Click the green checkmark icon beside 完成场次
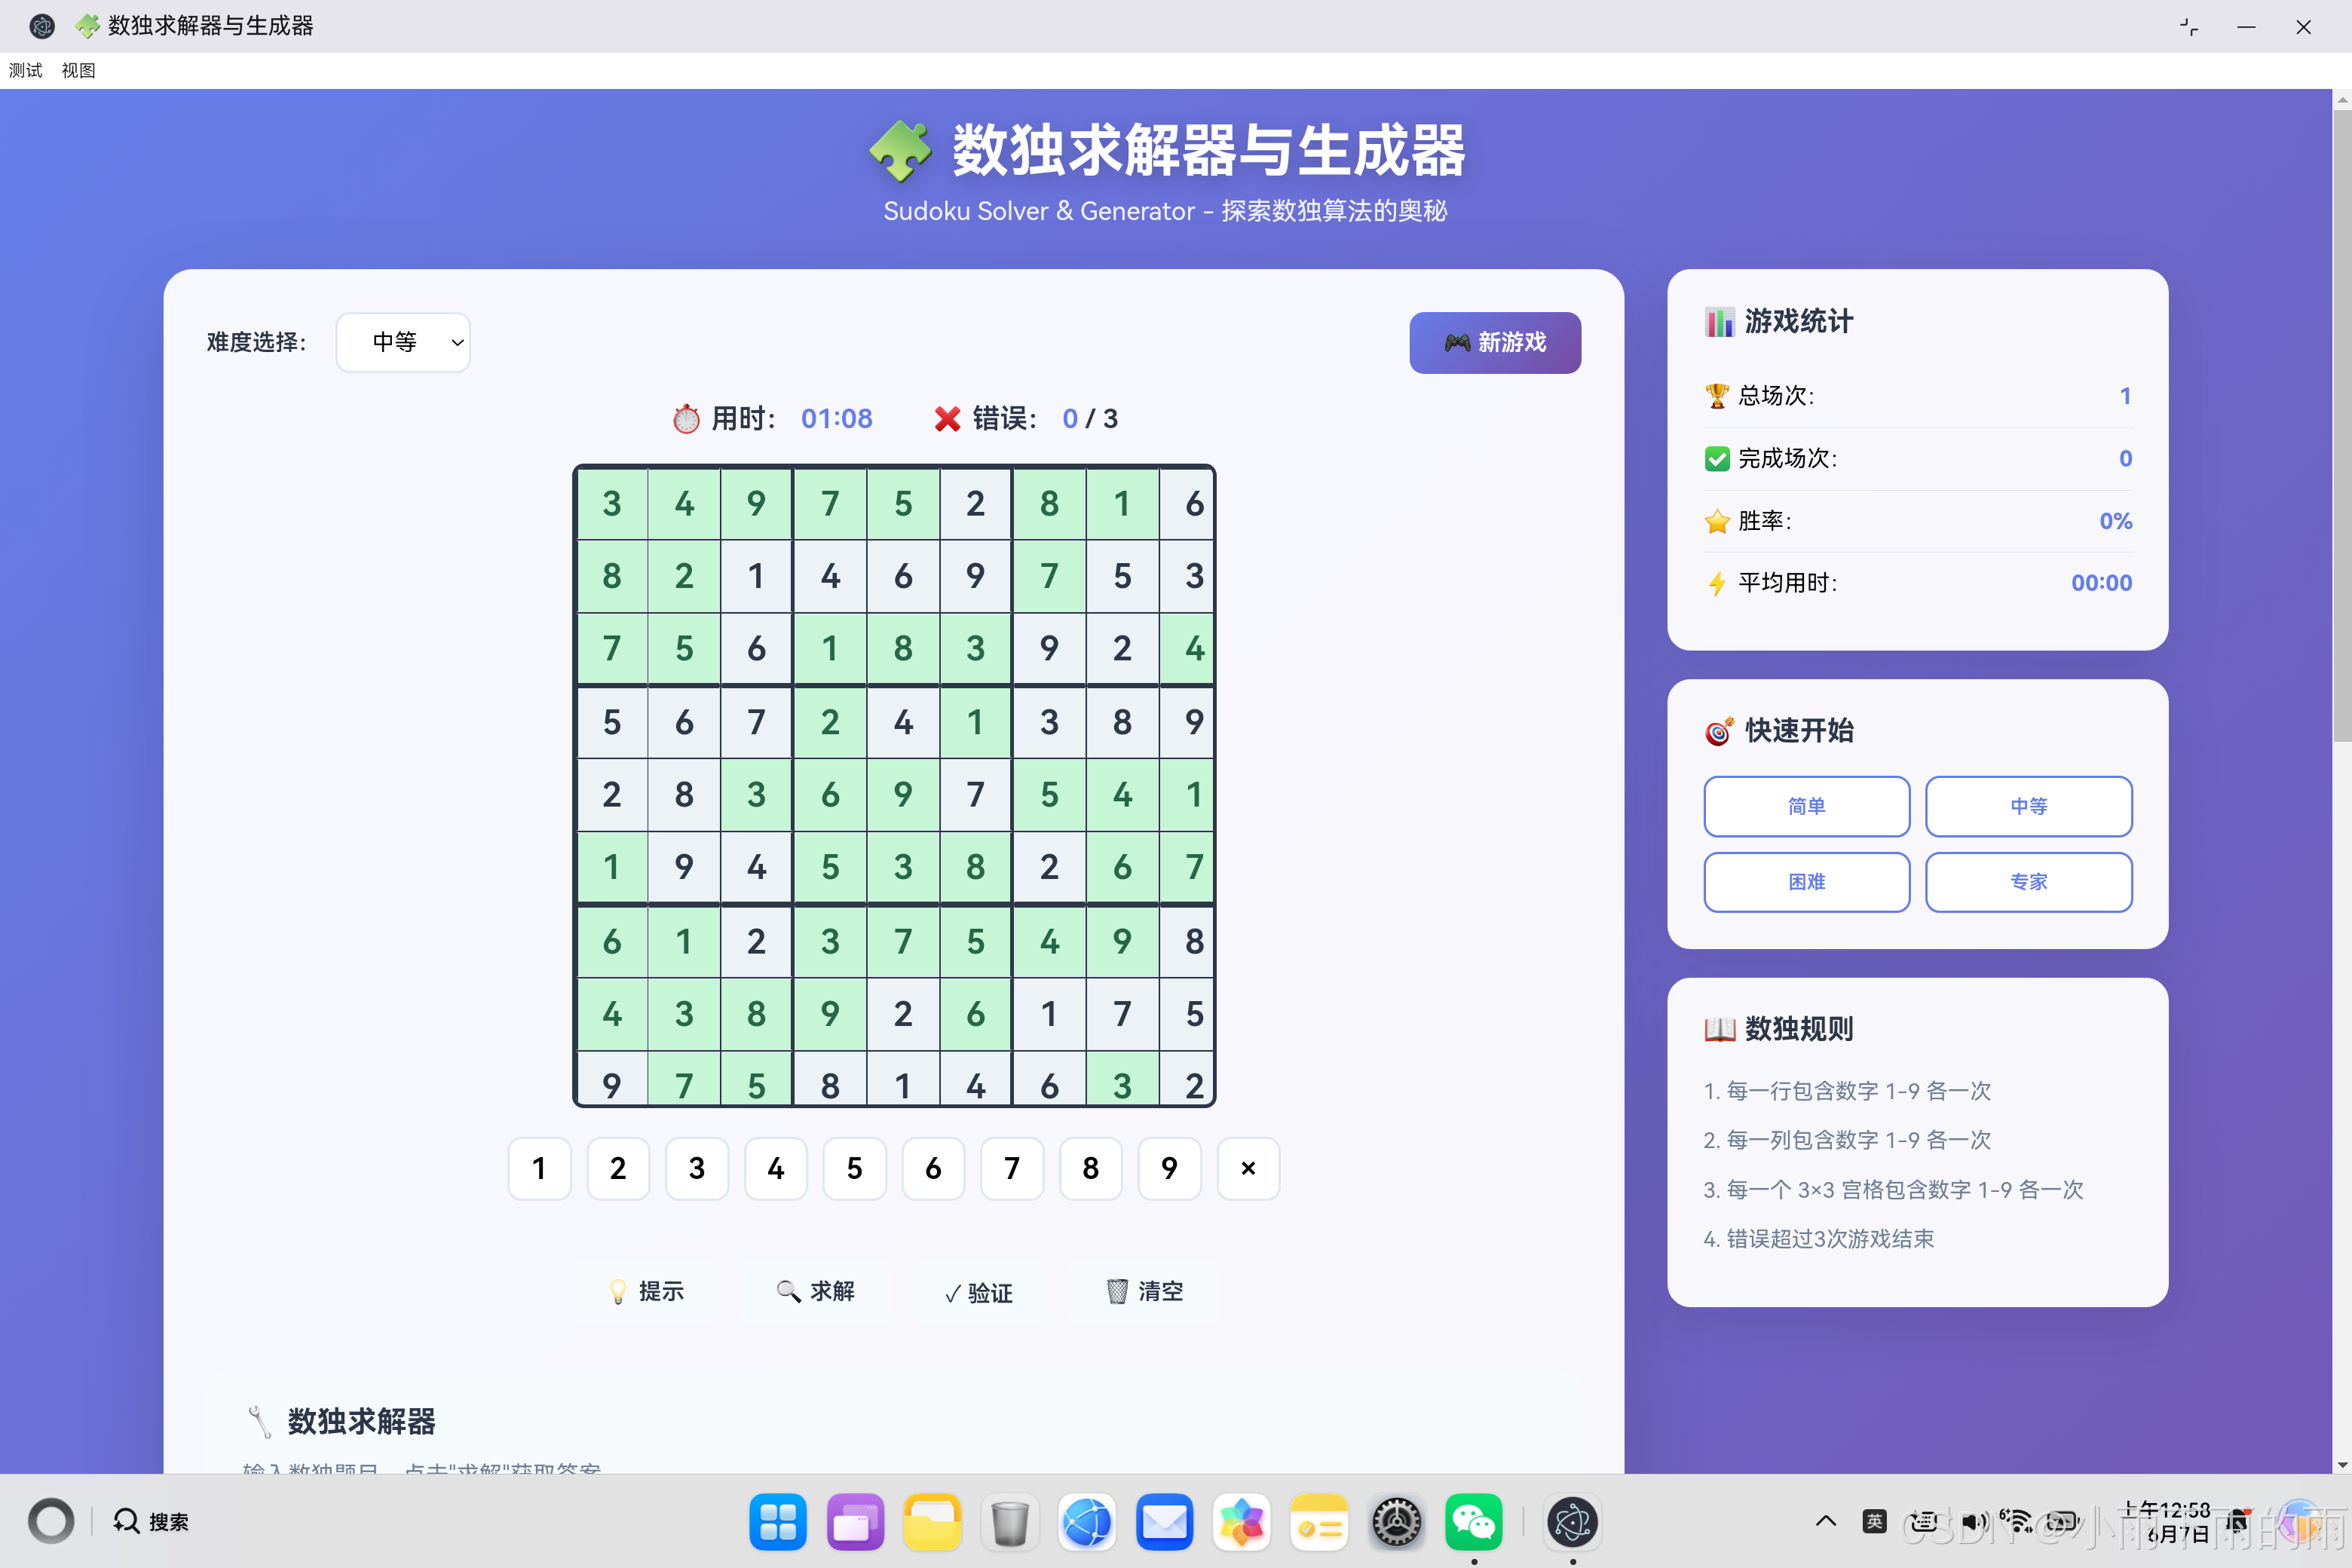This screenshot has width=2352, height=1568. point(1717,458)
